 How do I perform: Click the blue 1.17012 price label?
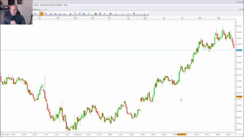(x=239, y=50)
